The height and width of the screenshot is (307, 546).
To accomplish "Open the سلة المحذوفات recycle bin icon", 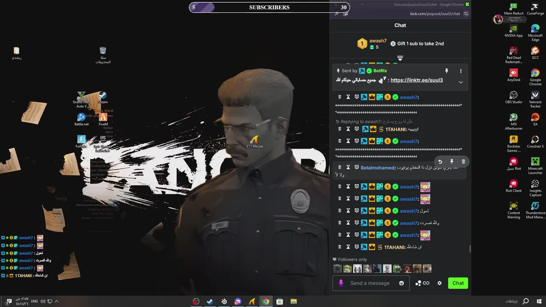I will pos(103,55).
